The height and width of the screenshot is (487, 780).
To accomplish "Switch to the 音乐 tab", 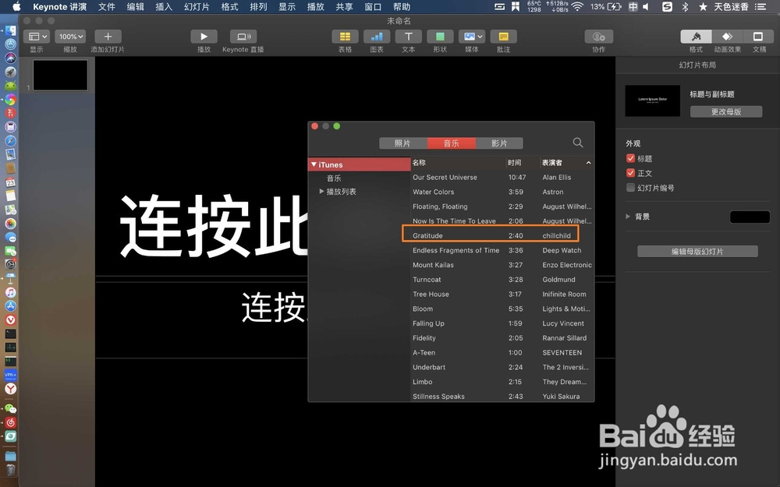I will (451, 143).
